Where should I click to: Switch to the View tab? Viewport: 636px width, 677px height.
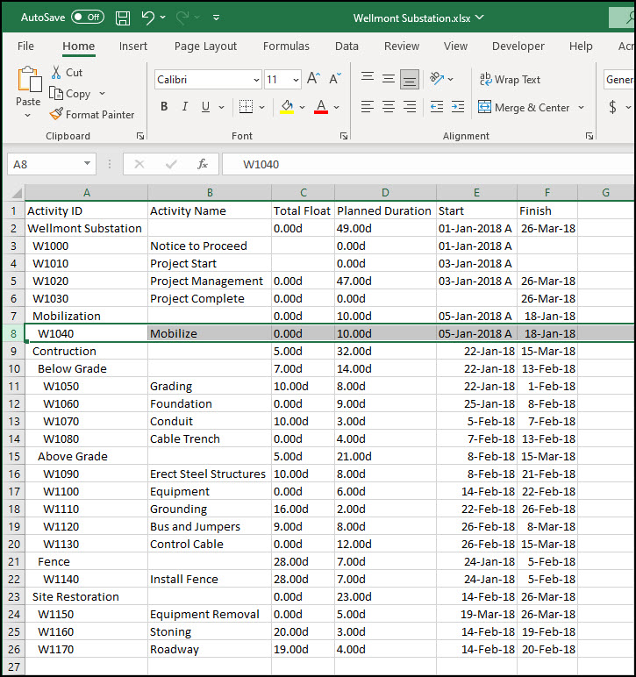click(455, 46)
